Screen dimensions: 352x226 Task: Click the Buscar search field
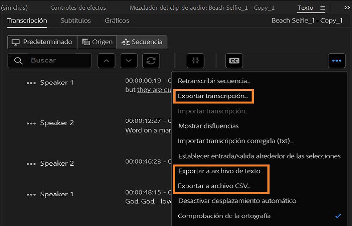(x=49, y=61)
